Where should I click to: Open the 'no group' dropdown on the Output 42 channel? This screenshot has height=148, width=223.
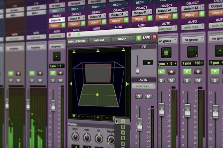coord(193,40)
